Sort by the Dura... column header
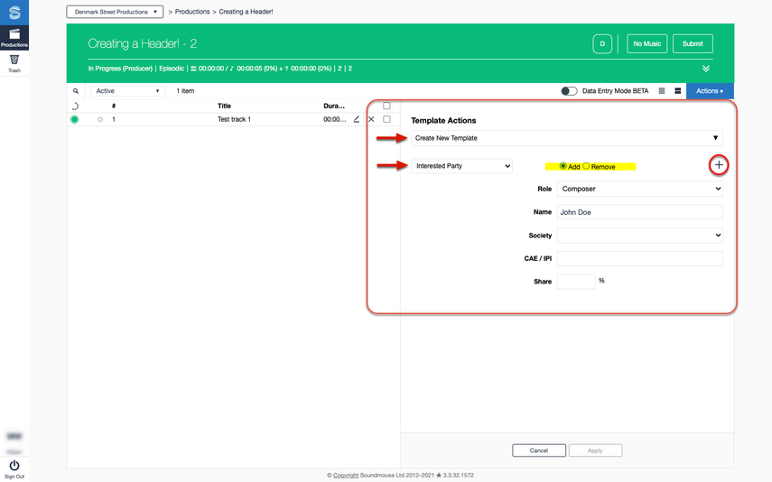 tap(334, 106)
